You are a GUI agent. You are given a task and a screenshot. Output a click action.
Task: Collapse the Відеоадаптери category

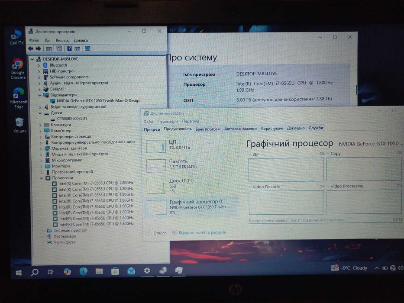pos(40,95)
